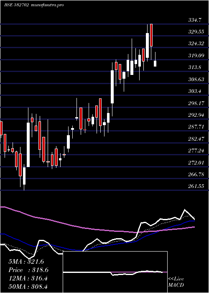Select the 287.71 price axis label

(196, 127)
